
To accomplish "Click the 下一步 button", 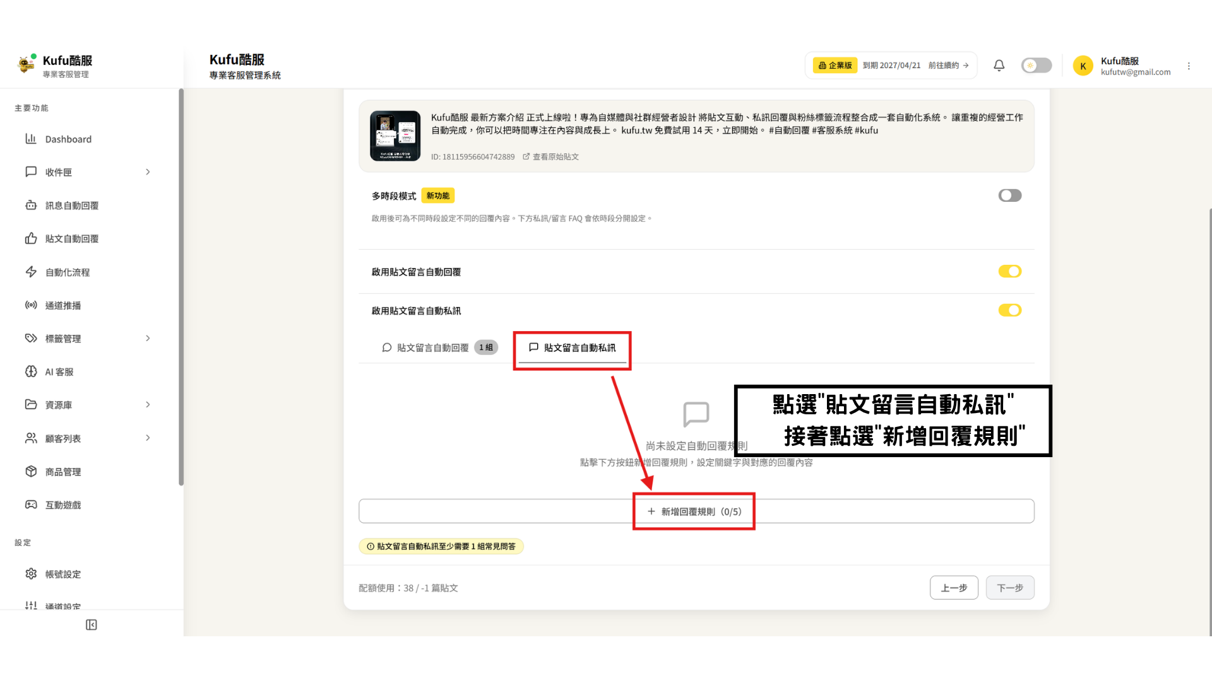I will 1010,588.
